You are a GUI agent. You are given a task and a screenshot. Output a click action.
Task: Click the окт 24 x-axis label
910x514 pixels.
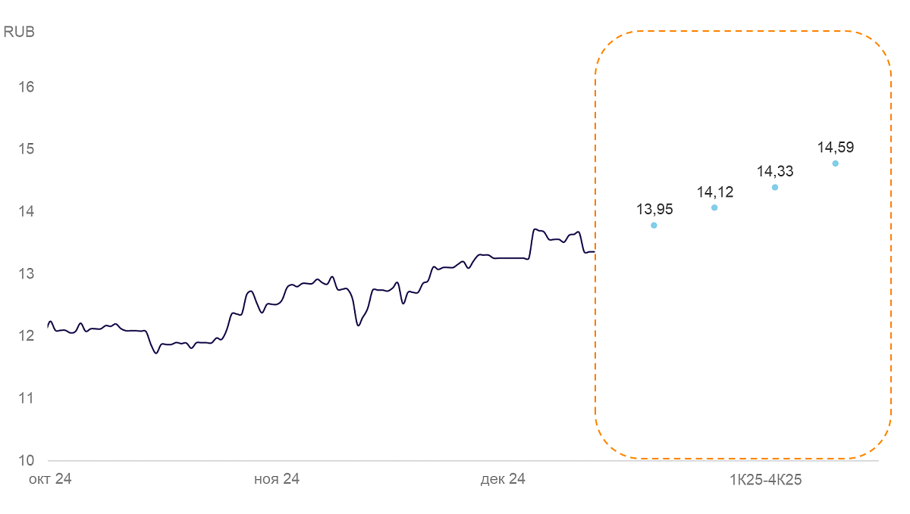50,479
